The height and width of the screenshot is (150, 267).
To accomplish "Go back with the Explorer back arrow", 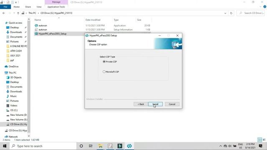I will (x=4, y=13).
